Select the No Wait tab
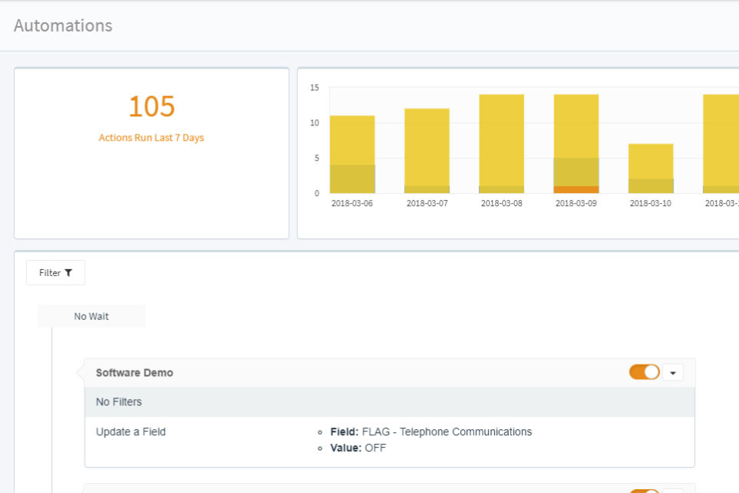This screenshot has height=493, width=739. point(92,315)
